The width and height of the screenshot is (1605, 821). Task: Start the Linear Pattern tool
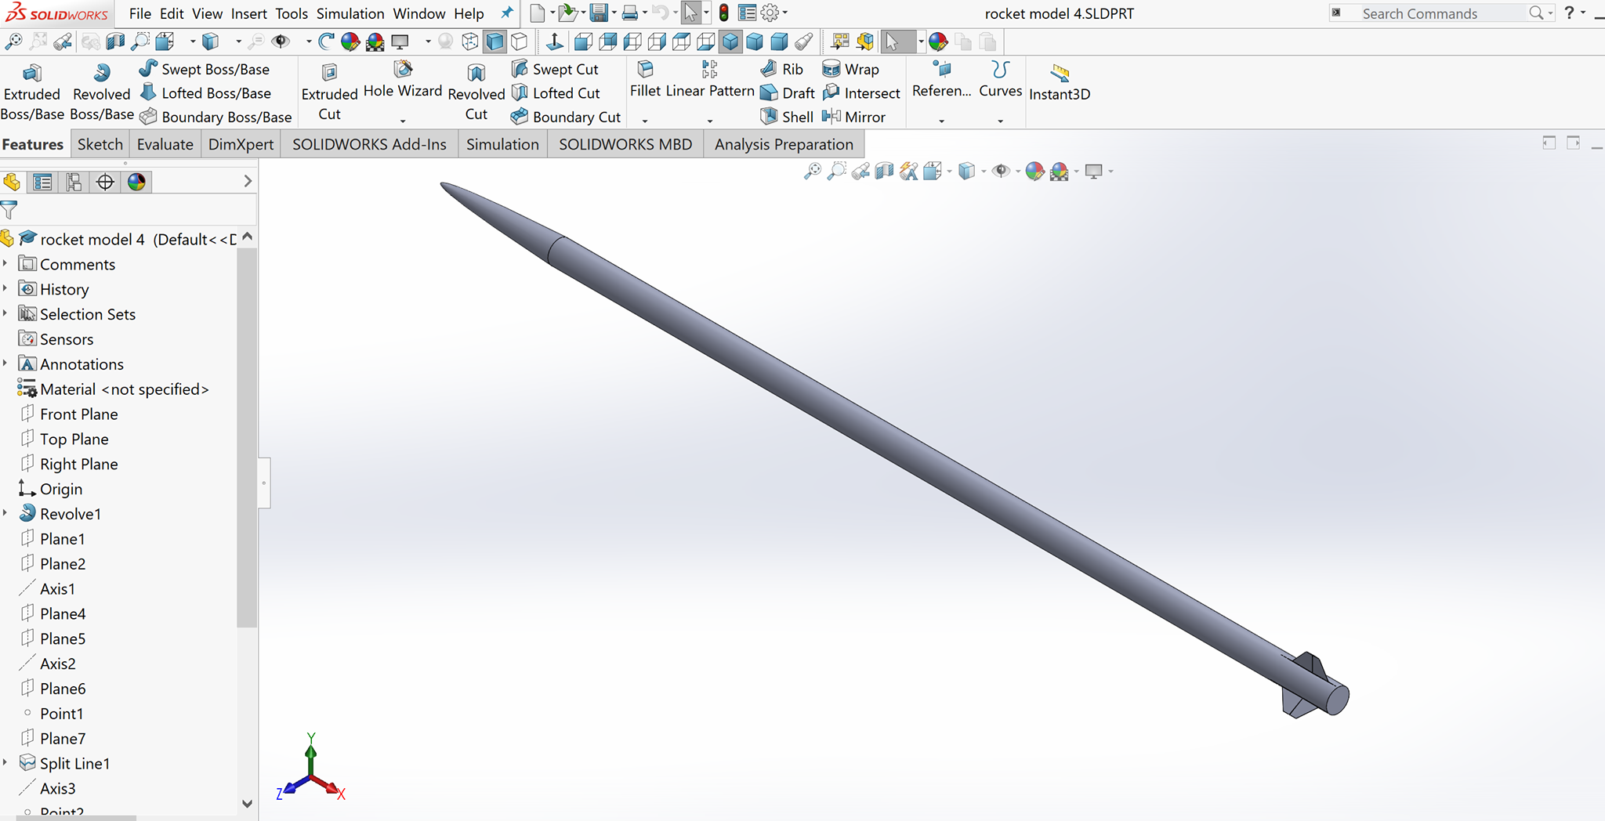click(x=710, y=80)
